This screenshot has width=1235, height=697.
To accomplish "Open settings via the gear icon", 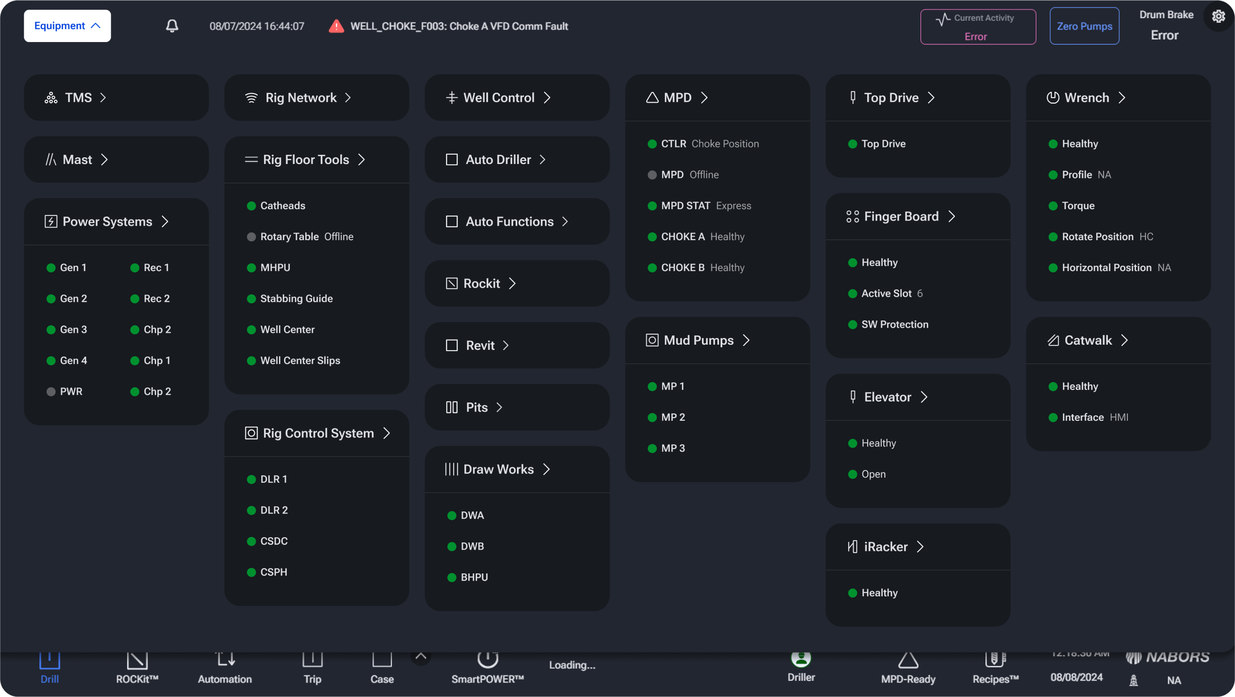I will coord(1218,16).
